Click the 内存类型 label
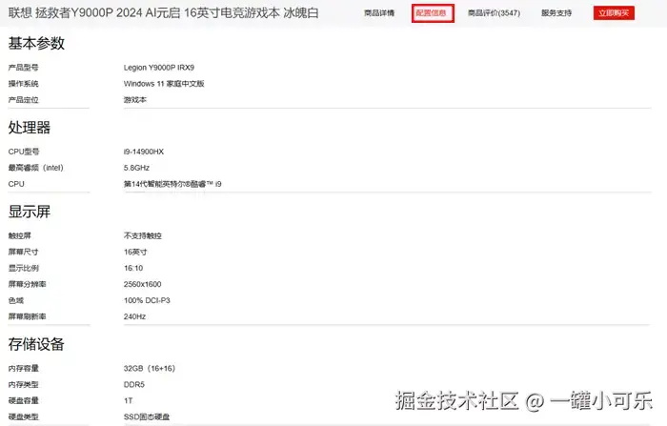This screenshot has width=667, height=426. (x=24, y=384)
